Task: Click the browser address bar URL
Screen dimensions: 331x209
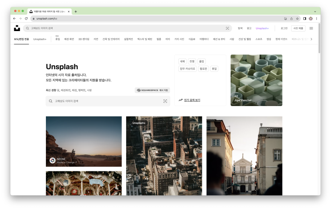Action: pos(47,19)
